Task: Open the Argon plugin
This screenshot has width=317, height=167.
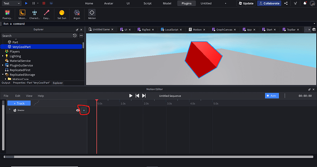Action: pyautogui.click(x=77, y=14)
